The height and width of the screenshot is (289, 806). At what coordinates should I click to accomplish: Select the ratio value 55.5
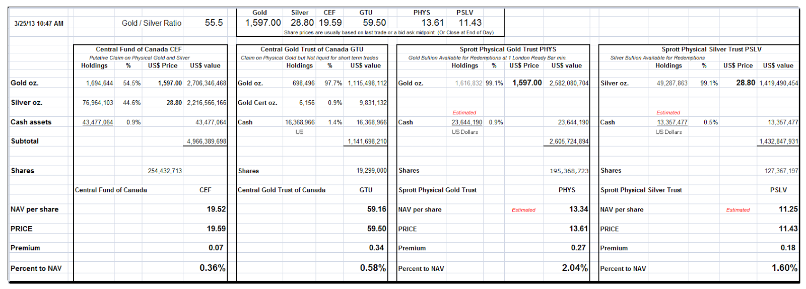tap(214, 23)
